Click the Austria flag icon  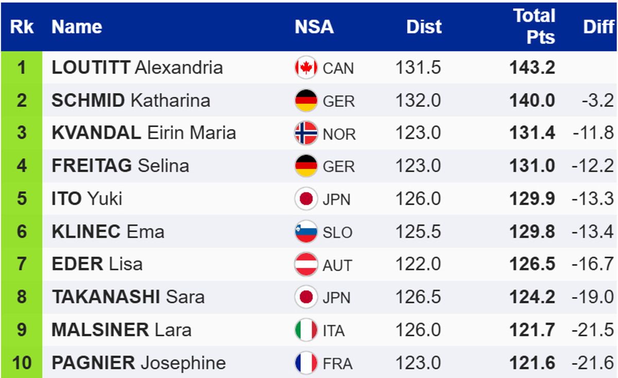pyautogui.click(x=306, y=264)
